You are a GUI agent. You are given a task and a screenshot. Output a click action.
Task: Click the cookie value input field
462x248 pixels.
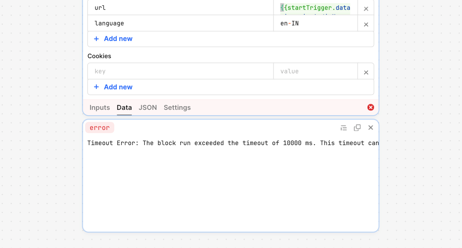tap(315, 71)
